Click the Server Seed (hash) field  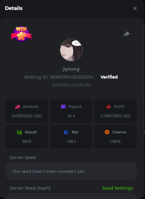pyautogui.click(x=71, y=196)
